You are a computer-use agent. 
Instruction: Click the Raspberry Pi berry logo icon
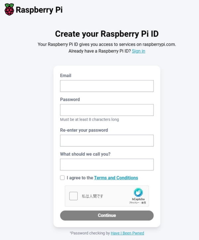click(9, 9)
